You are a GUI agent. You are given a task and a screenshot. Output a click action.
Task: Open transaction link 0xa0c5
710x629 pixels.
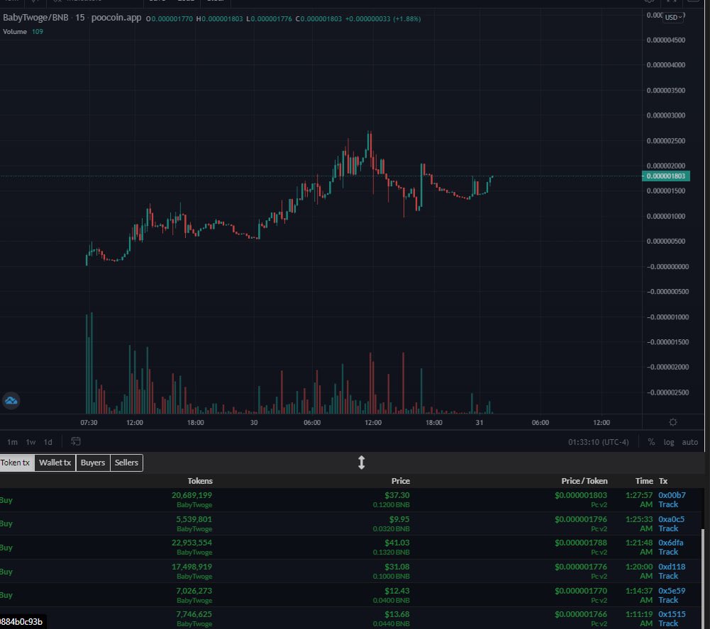coord(672,519)
